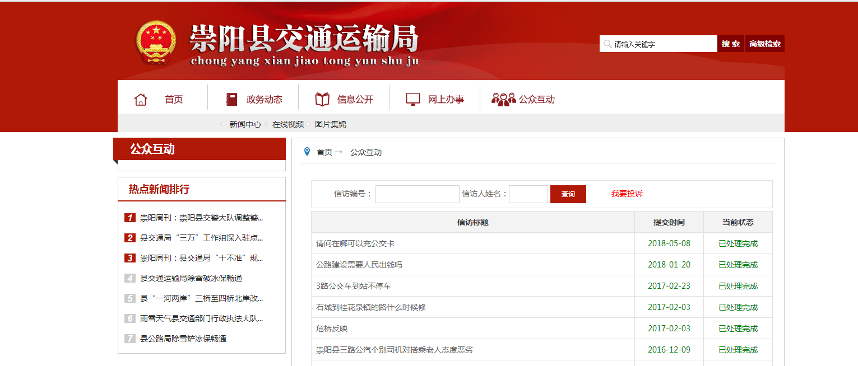Screen dimensions: 858x366
Task: Open the 信息公开 menu item
Action: tap(355, 100)
